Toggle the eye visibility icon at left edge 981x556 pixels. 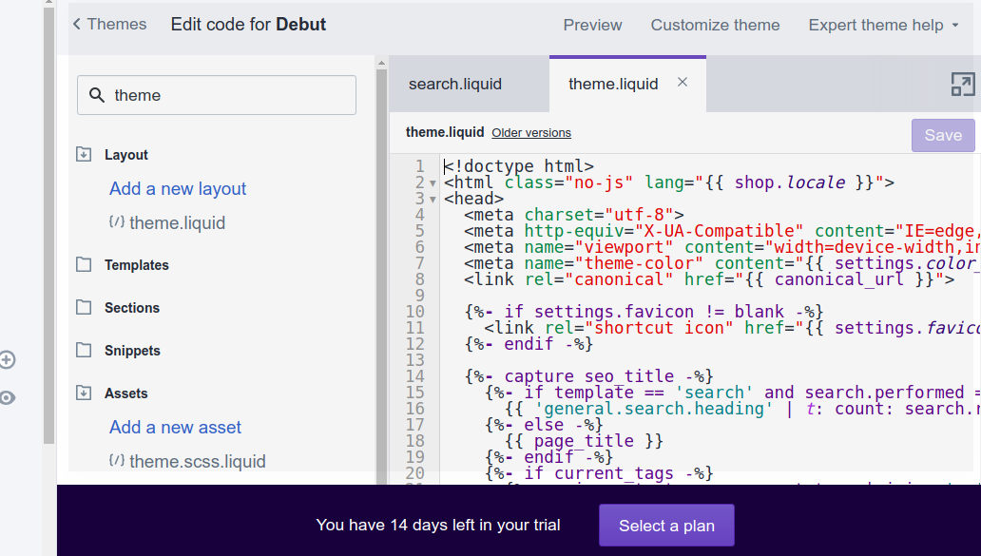click(8, 397)
